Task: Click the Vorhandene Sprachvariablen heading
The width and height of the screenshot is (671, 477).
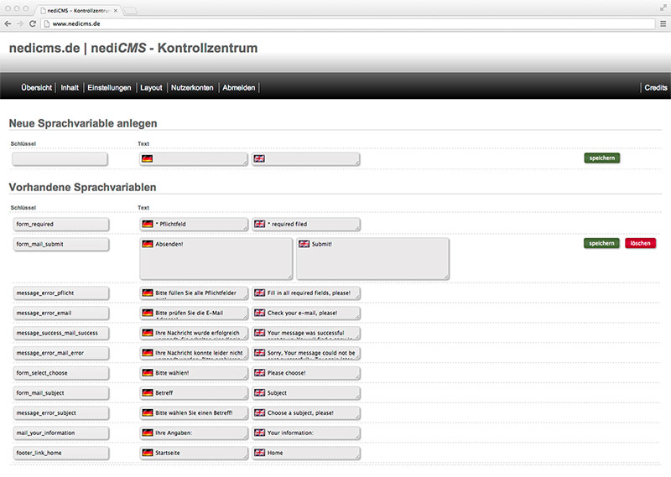Action: click(82, 188)
